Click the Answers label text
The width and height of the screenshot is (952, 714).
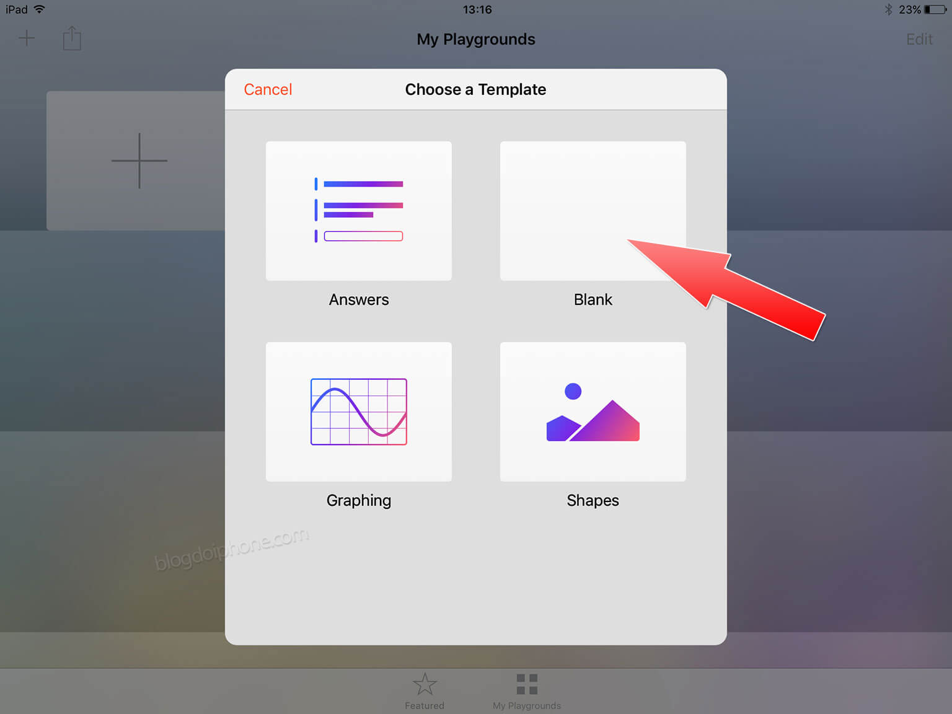tap(359, 300)
